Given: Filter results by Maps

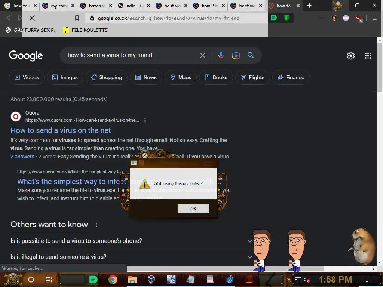Looking at the screenshot, I should 181,77.
